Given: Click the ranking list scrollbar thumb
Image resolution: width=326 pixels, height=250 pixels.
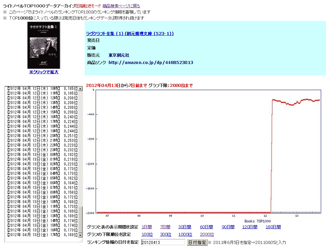Looking at the screenshot, I should (80, 219).
